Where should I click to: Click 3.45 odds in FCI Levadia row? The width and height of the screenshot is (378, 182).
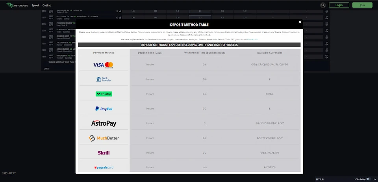click(156, 18)
